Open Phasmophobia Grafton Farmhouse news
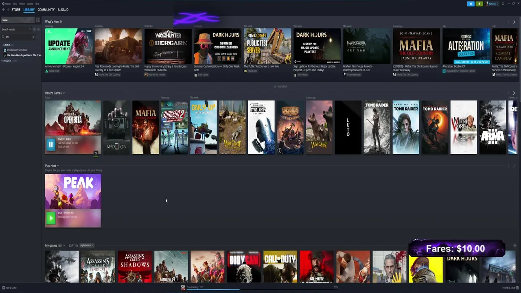The height and width of the screenshot is (293, 521). [367, 46]
